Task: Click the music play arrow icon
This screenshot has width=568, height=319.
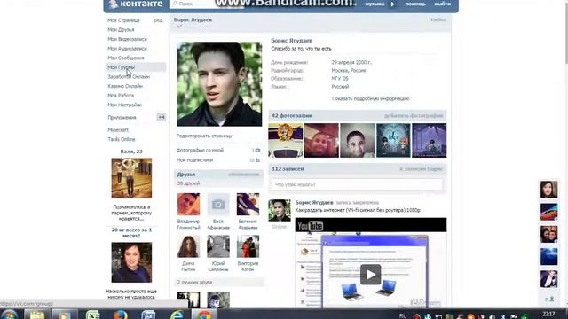Action: pos(392,4)
